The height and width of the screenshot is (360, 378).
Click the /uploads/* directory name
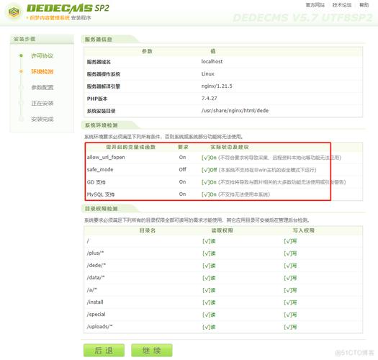[100, 326]
